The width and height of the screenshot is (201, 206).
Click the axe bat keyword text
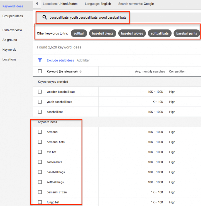[52, 152]
